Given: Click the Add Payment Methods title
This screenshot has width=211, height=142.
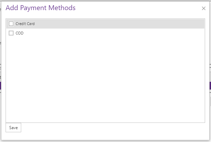Looking at the screenshot, I should click(x=41, y=8).
